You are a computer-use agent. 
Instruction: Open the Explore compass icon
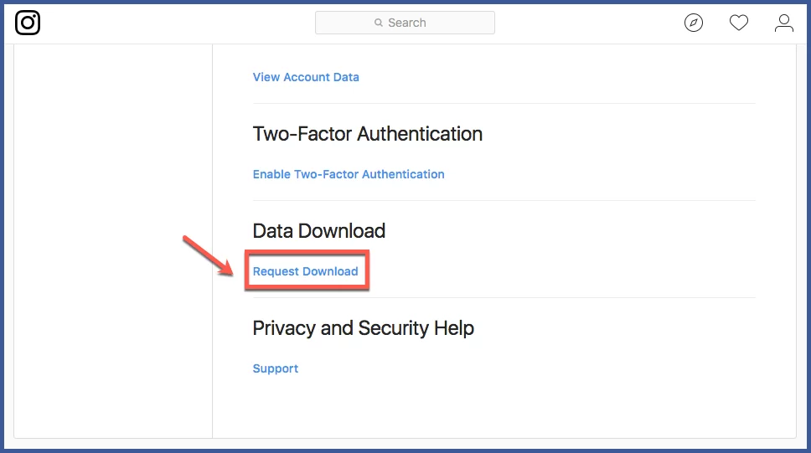(694, 23)
